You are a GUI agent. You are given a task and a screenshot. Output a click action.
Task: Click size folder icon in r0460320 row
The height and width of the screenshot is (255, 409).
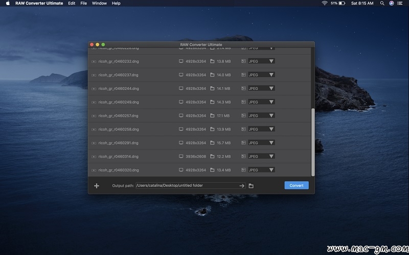(212, 170)
